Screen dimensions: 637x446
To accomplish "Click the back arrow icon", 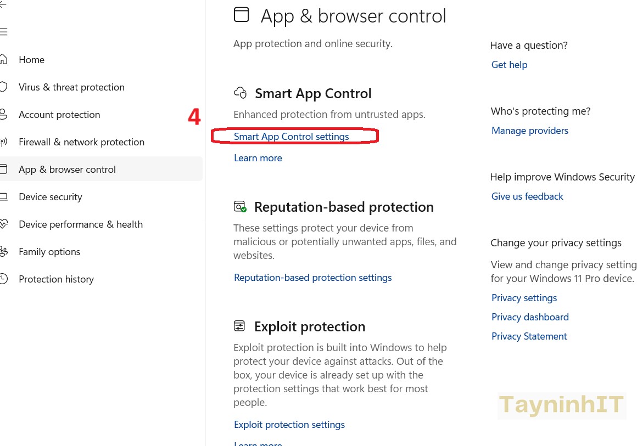I will click(3, 4).
